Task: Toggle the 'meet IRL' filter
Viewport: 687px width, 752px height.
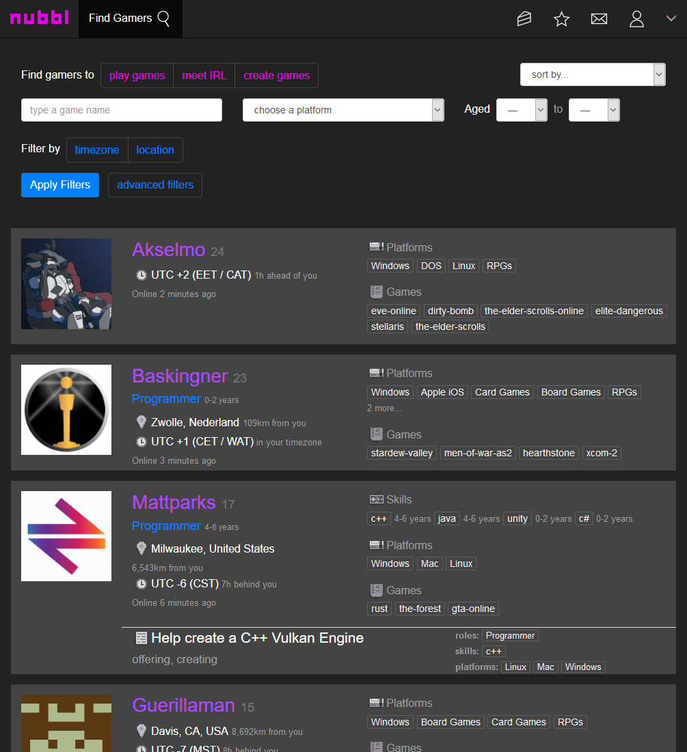Action: point(204,75)
